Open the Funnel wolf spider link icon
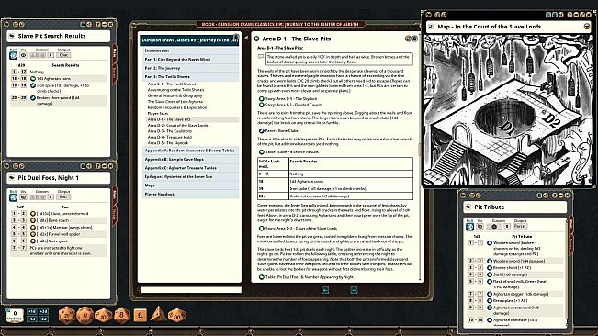The width and height of the screenshot is (598, 336). click(33, 234)
